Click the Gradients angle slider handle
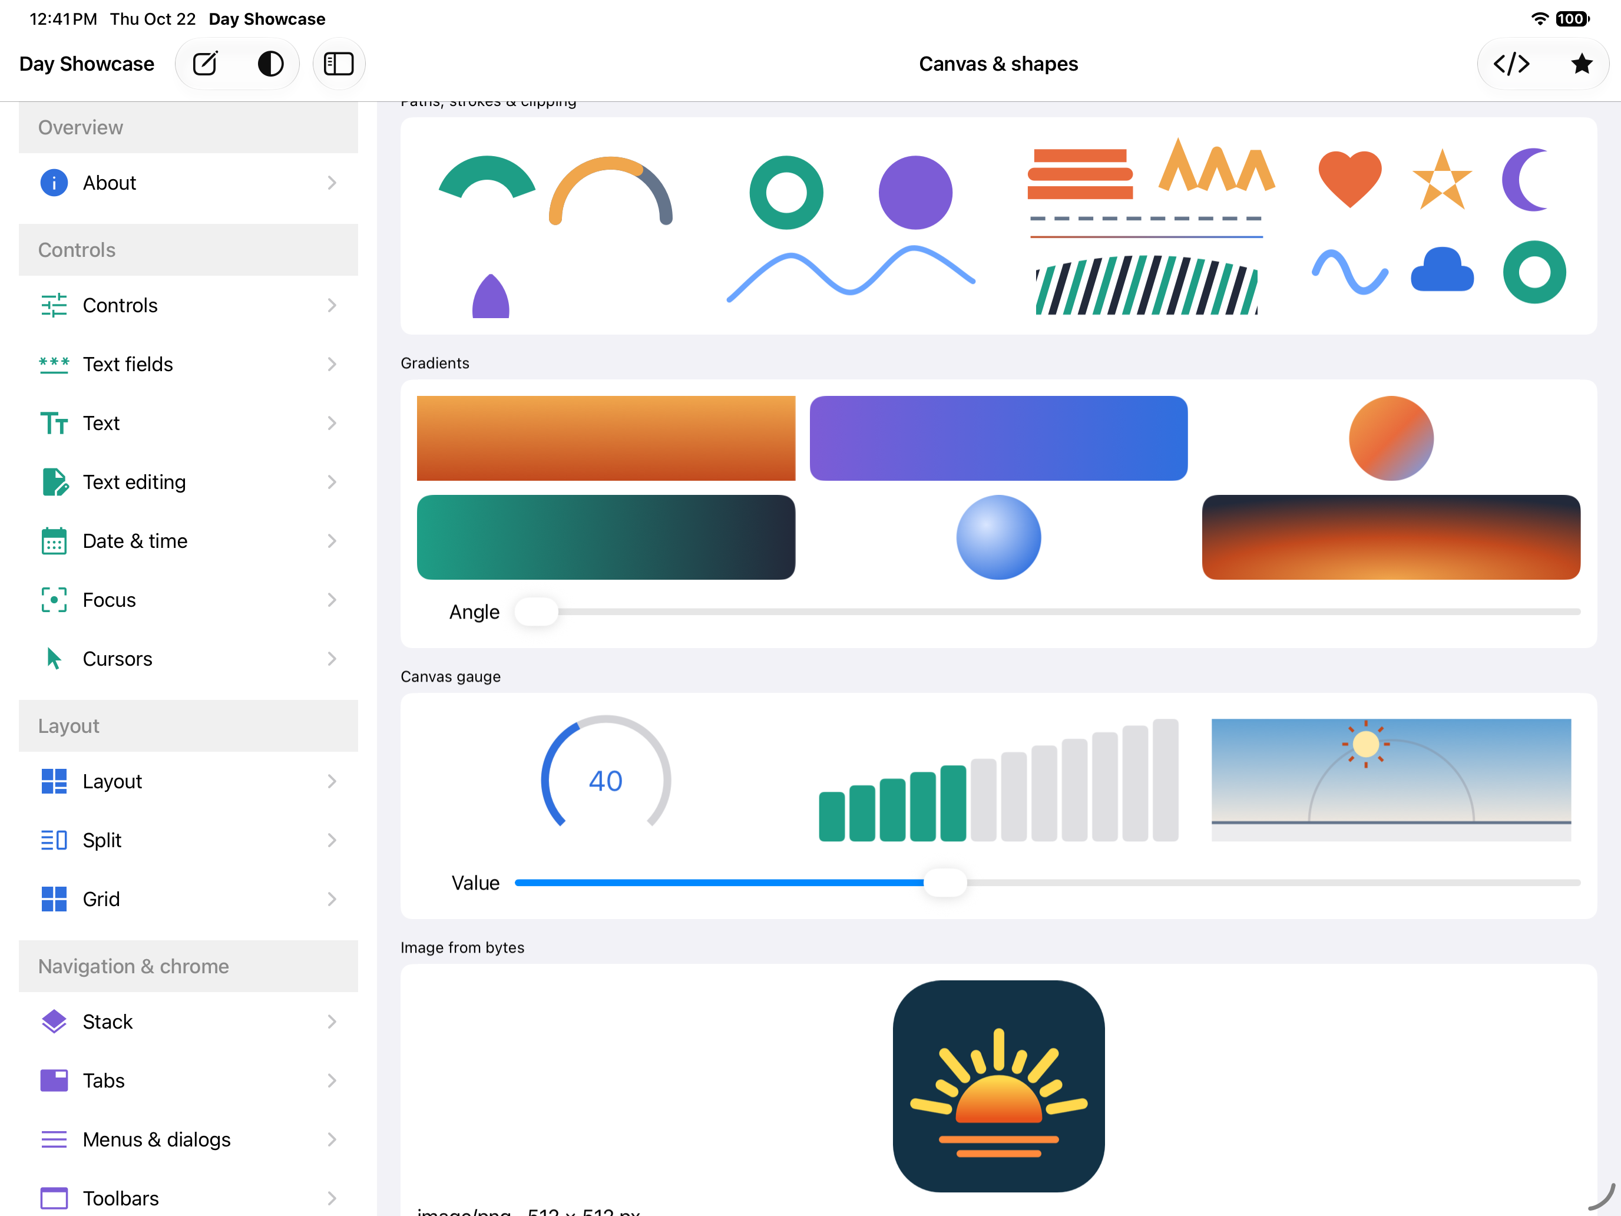 click(x=537, y=612)
